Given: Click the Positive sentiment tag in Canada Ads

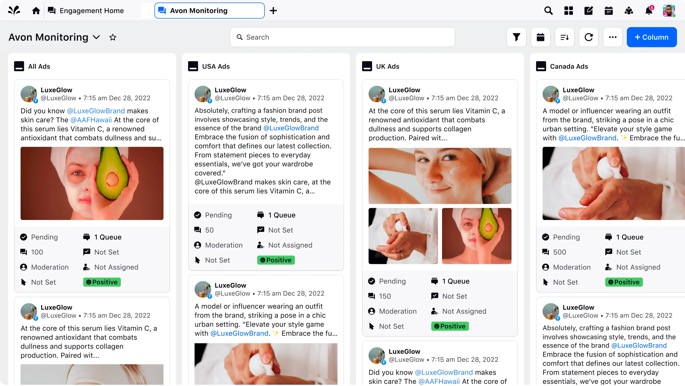Looking at the screenshot, I should pos(624,282).
